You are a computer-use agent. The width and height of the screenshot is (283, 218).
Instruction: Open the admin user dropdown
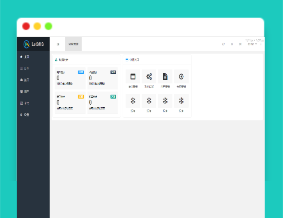pyautogui.click(x=251, y=44)
